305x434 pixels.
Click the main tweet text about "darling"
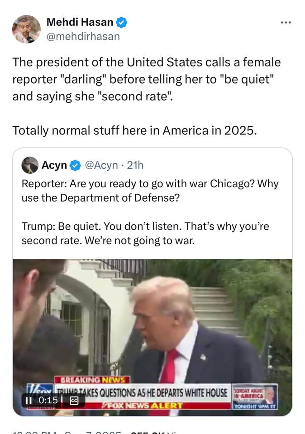(147, 96)
